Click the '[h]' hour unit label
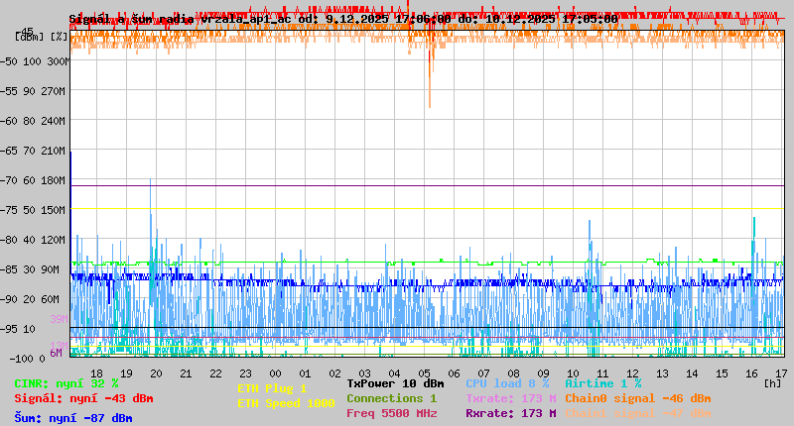794x426 pixels. 772,383
